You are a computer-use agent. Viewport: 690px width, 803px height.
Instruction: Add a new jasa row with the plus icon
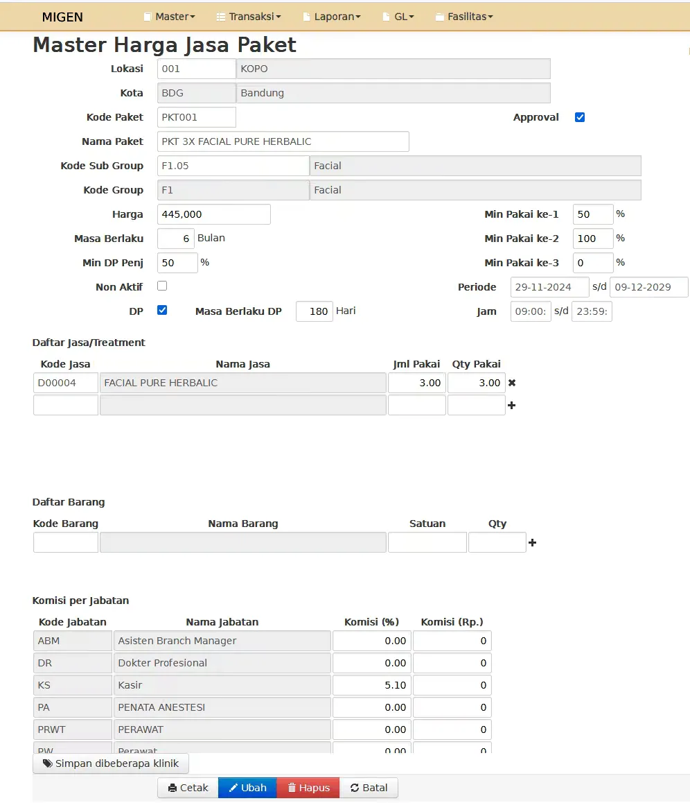coord(511,406)
